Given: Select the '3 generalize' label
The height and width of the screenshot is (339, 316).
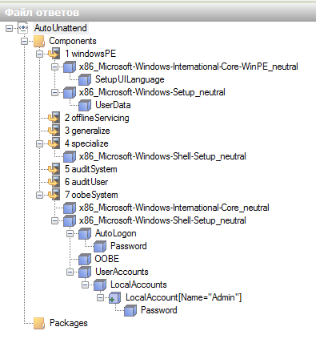Looking at the screenshot, I should 87,131.
